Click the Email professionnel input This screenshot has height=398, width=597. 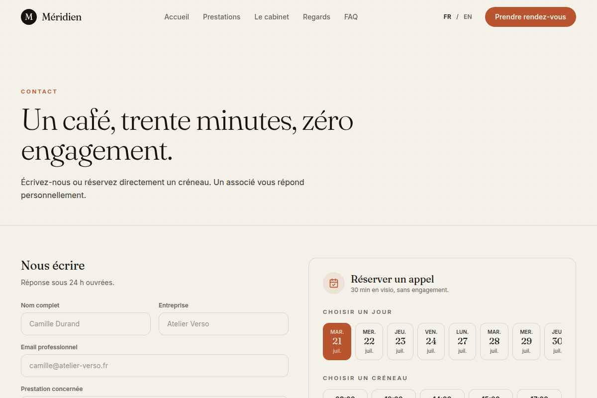[155, 366]
